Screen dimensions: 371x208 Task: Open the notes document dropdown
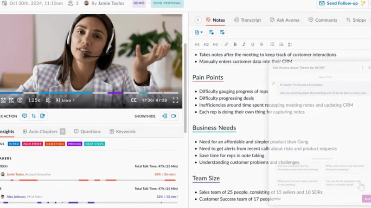point(199,32)
